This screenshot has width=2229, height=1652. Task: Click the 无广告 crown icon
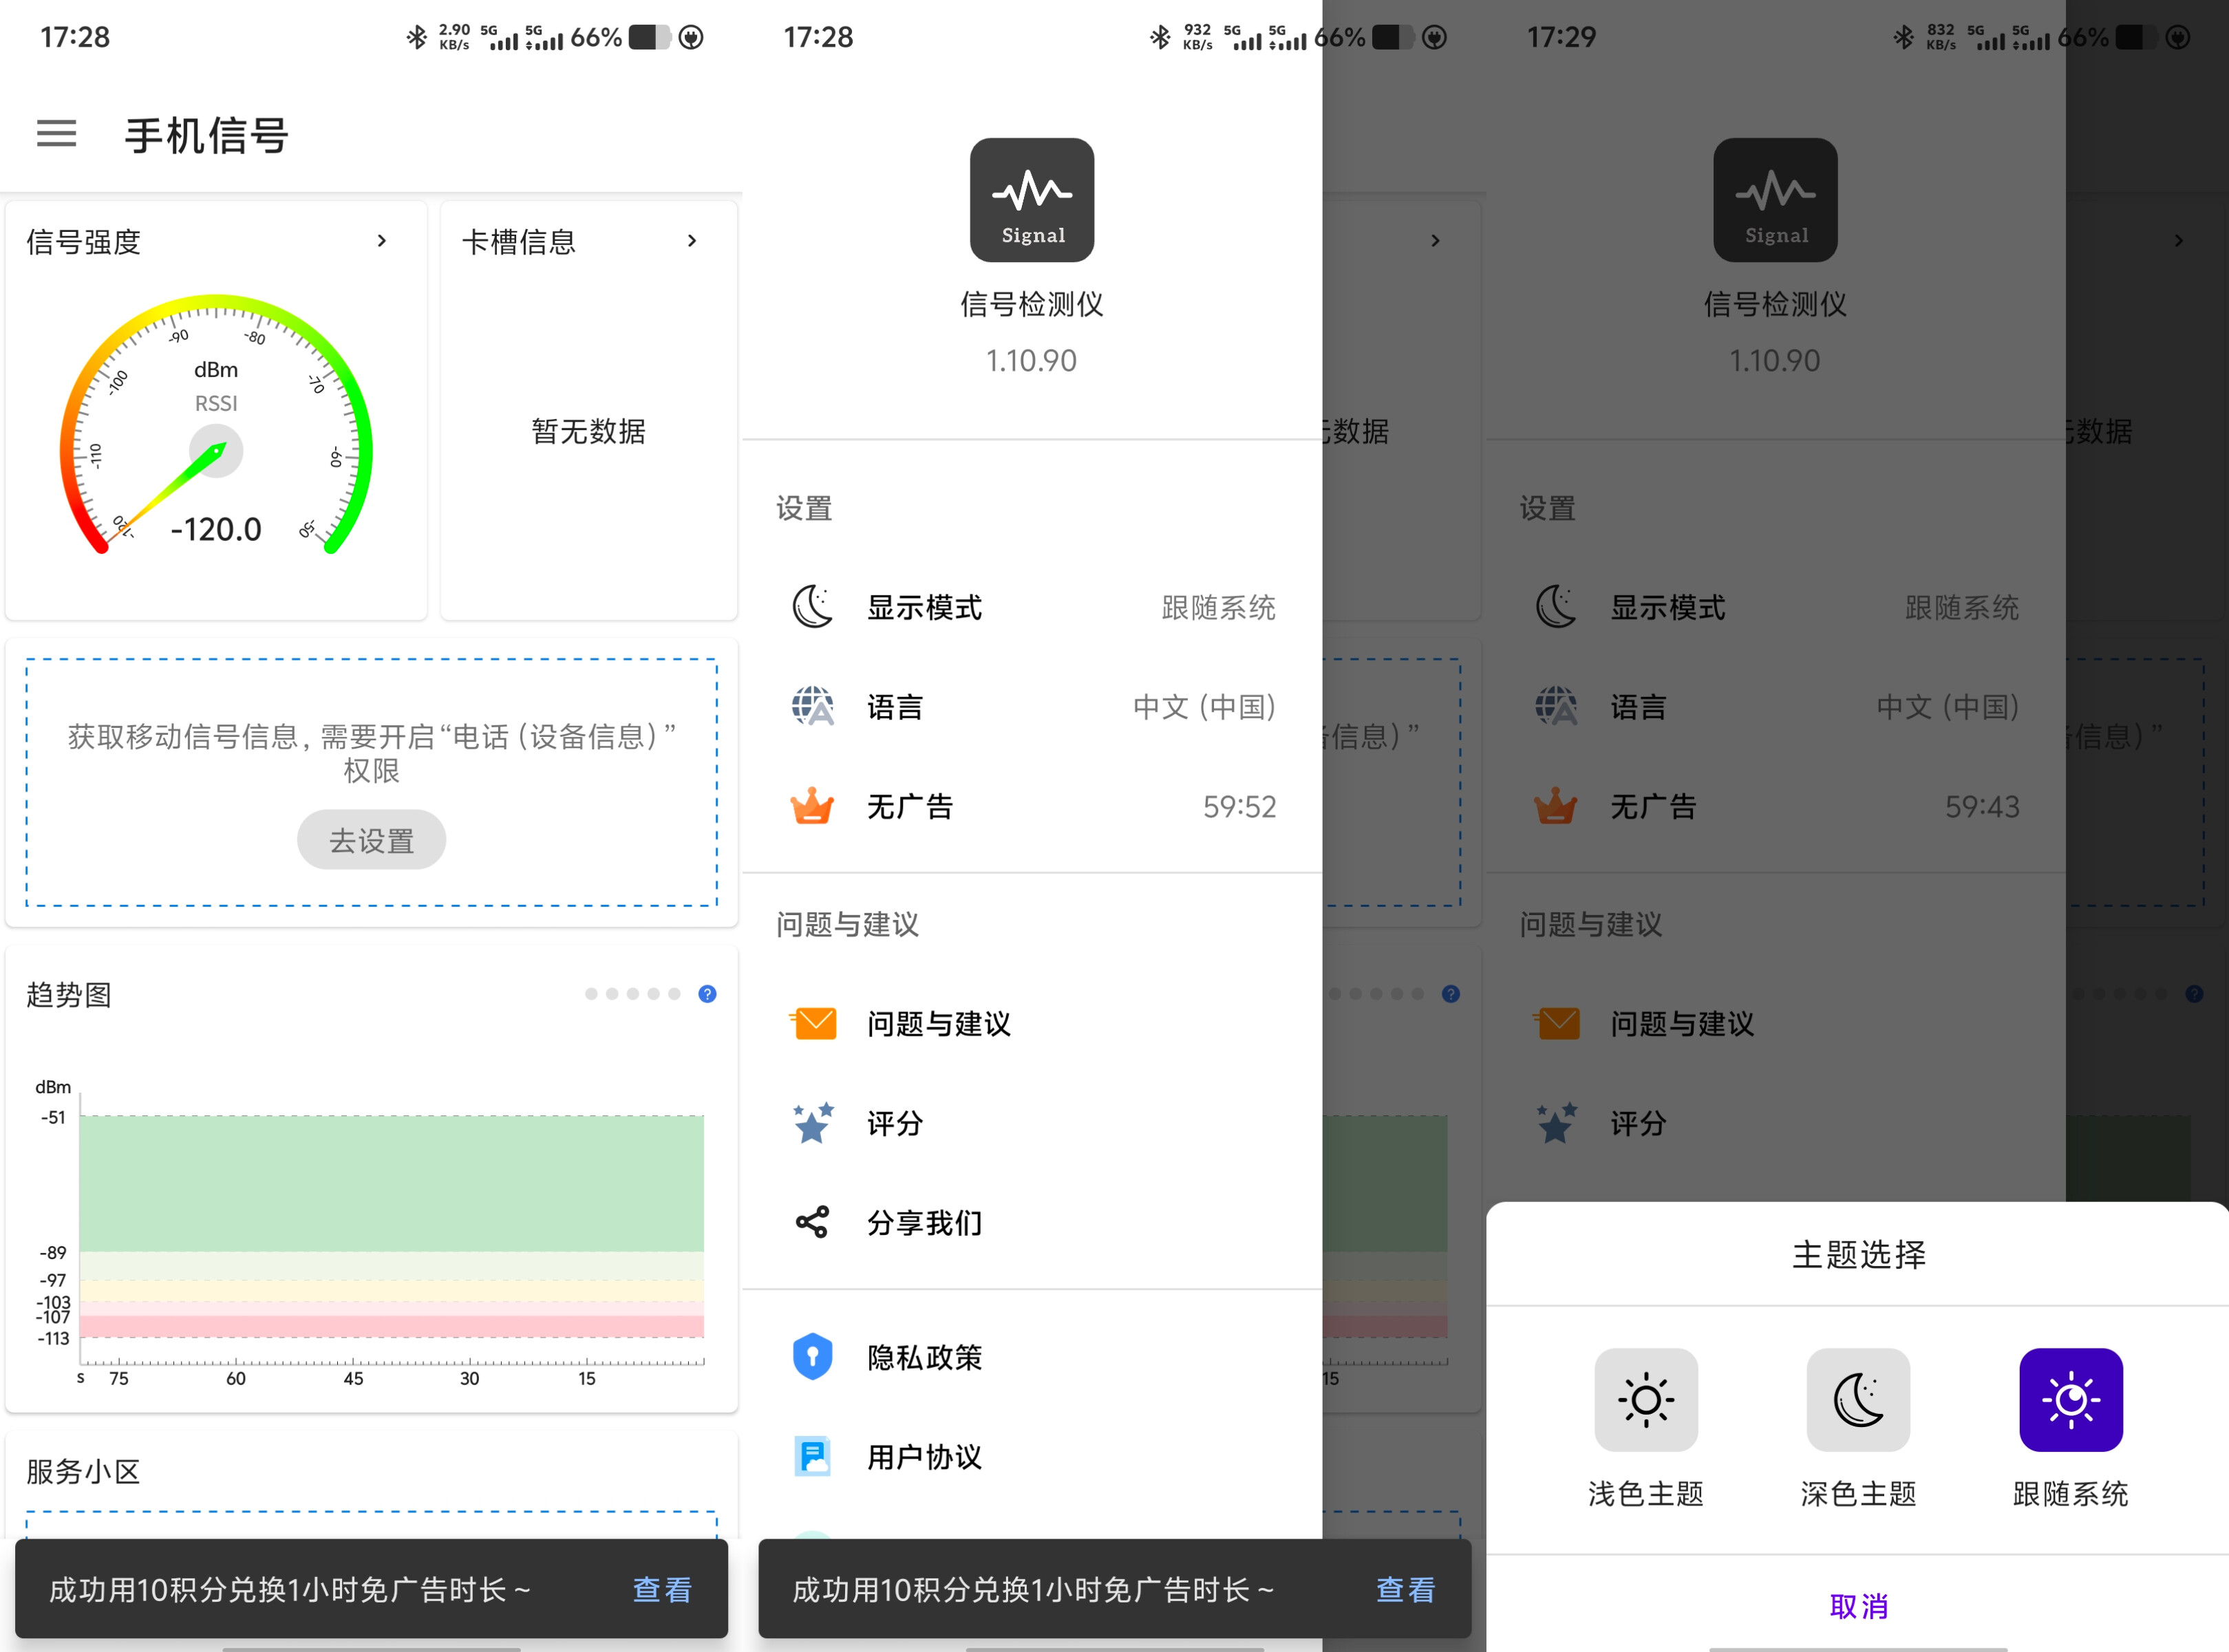pyautogui.click(x=812, y=806)
